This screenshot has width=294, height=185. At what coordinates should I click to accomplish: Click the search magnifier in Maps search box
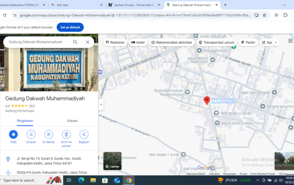pos(75,42)
